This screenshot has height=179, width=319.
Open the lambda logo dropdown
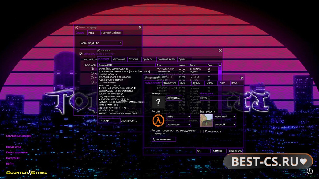[178, 117]
